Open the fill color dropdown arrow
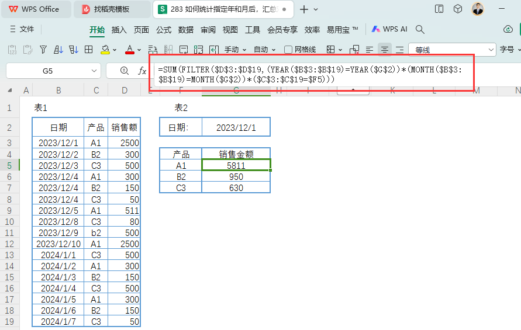 tap(115, 50)
